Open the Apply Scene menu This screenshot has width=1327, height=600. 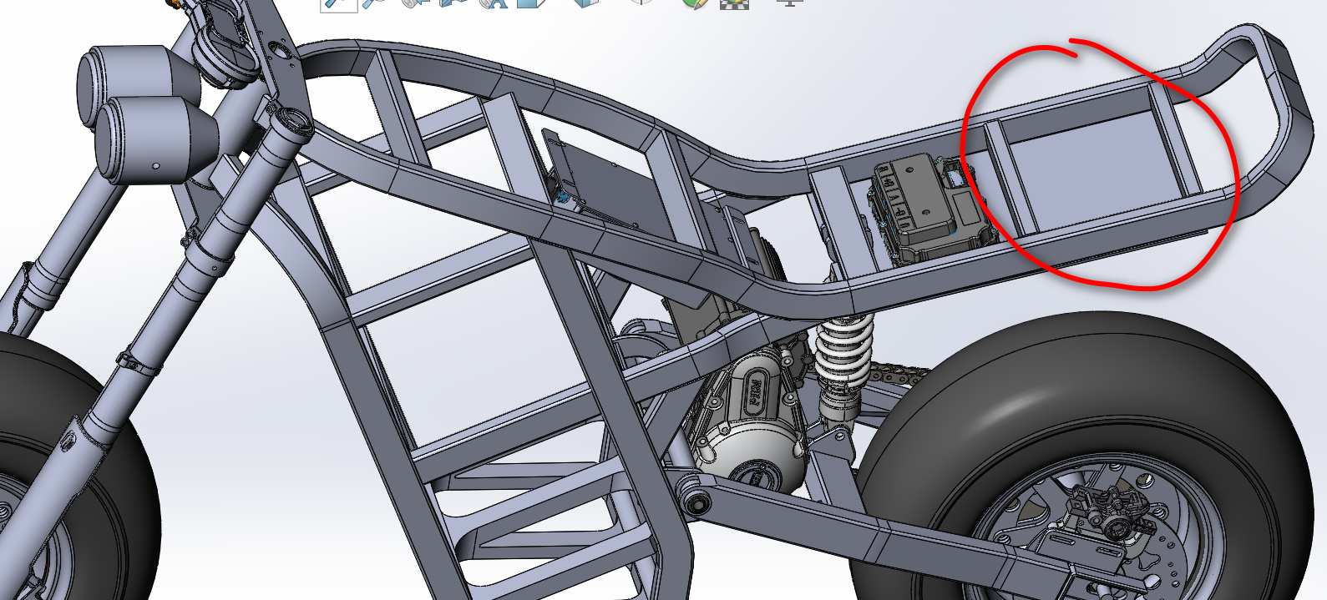pos(734,3)
